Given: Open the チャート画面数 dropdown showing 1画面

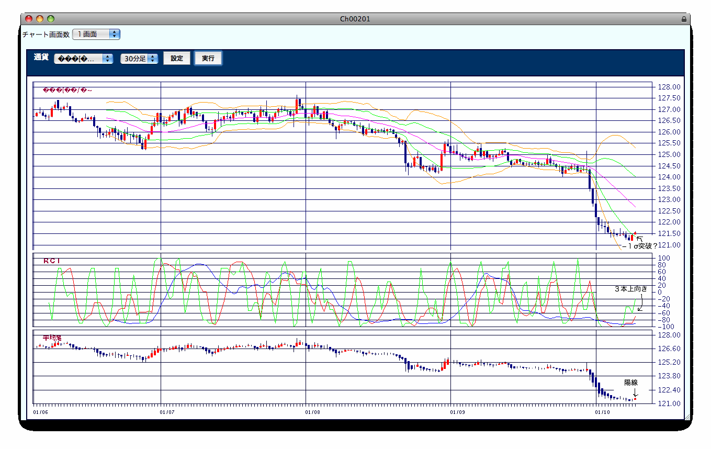Looking at the screenshot, I should click(96, 34).
